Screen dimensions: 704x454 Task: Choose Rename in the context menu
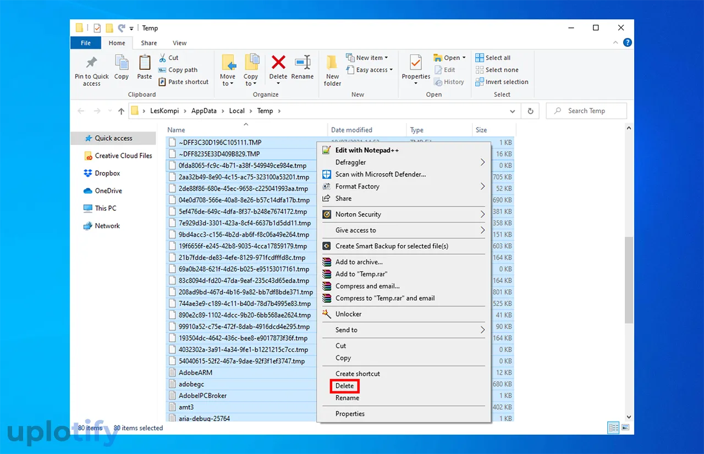pyautogui.click(x=404, y=398)
